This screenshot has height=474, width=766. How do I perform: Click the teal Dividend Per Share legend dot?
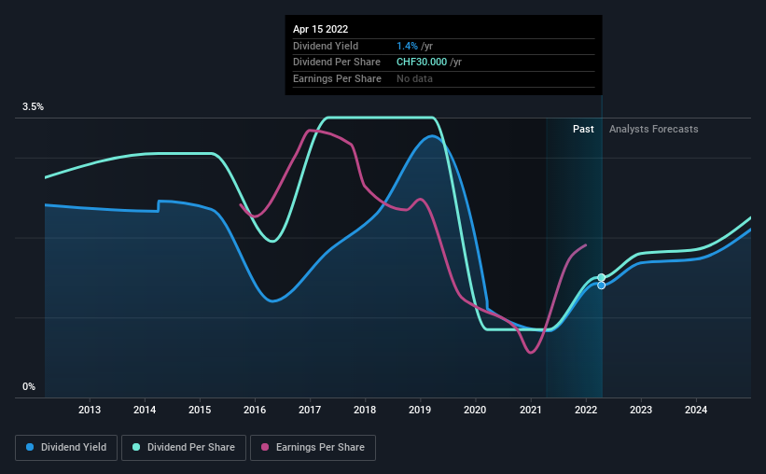[x=136, y=447]
